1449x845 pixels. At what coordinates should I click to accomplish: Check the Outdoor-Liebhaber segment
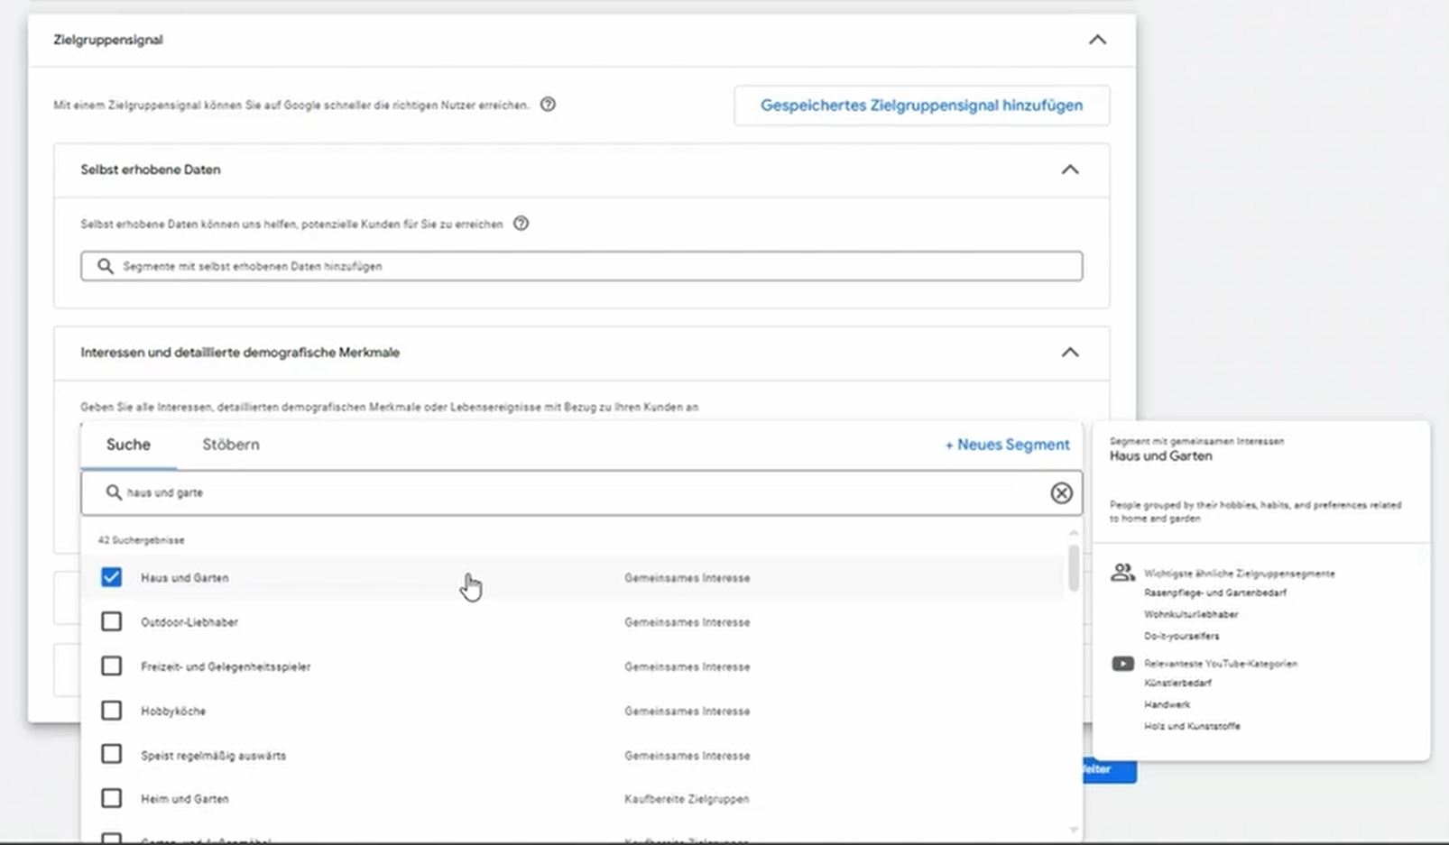[x=111, y=621]
